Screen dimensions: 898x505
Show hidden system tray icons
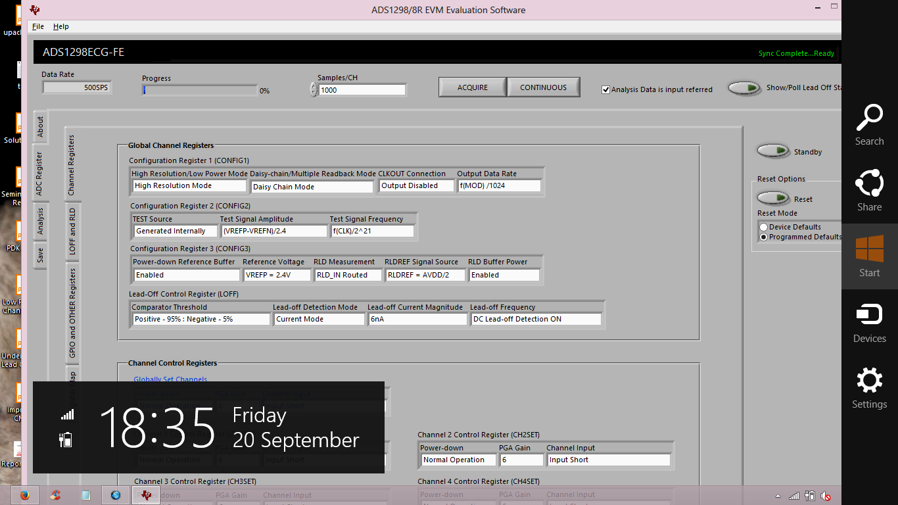coord(778,496)
